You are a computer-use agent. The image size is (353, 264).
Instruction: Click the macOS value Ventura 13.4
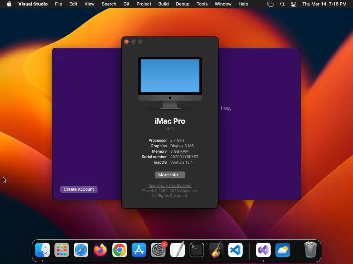181,162
